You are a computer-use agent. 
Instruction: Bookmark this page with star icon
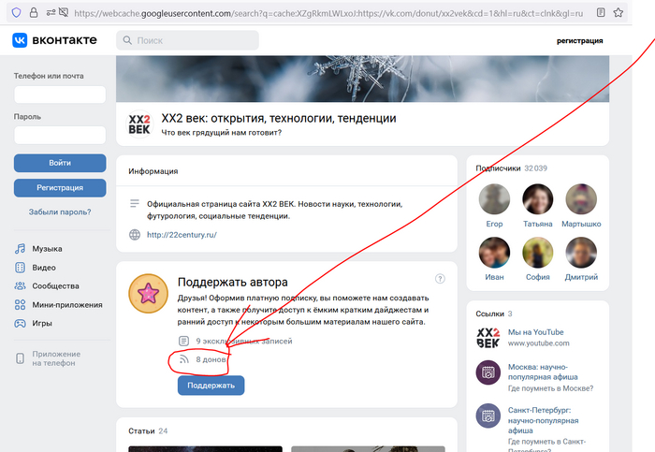(619, 12)
